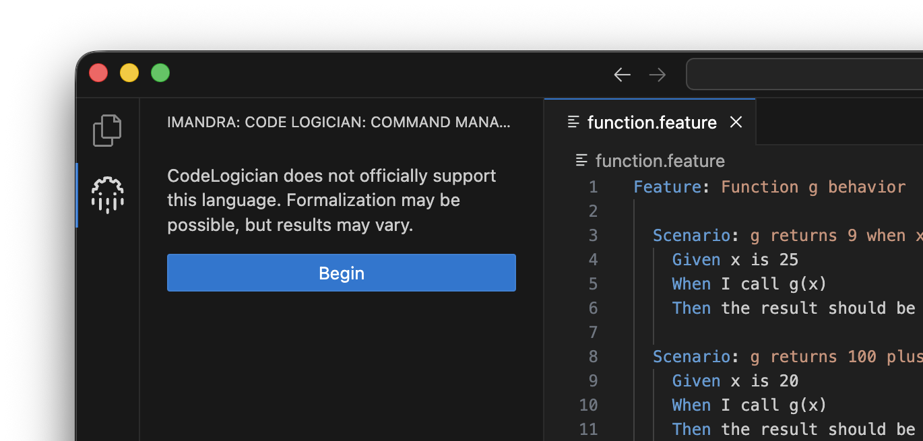
Task: Click the Begin button to start formalization
Action: (x=341, y=273)
